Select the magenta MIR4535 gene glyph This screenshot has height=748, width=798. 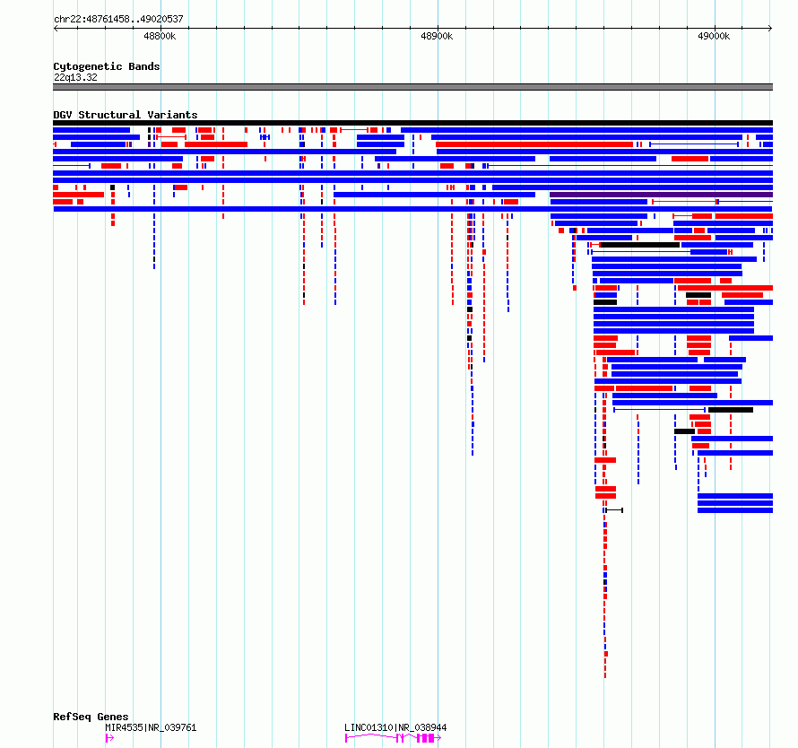[x=109, y=738]
